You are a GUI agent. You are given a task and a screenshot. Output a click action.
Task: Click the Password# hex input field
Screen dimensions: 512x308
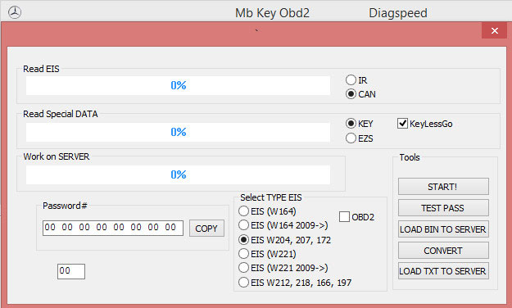click(x=113, y=228)
